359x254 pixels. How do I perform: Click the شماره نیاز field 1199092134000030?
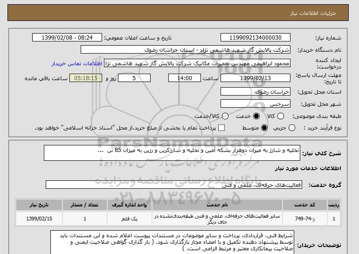pyautogui.click(x=255, y=38)
